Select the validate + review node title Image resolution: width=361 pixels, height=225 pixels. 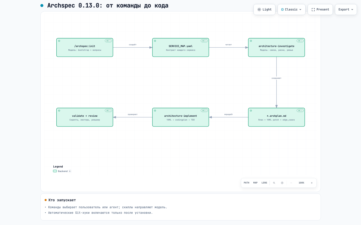click(x=85, y=116)
